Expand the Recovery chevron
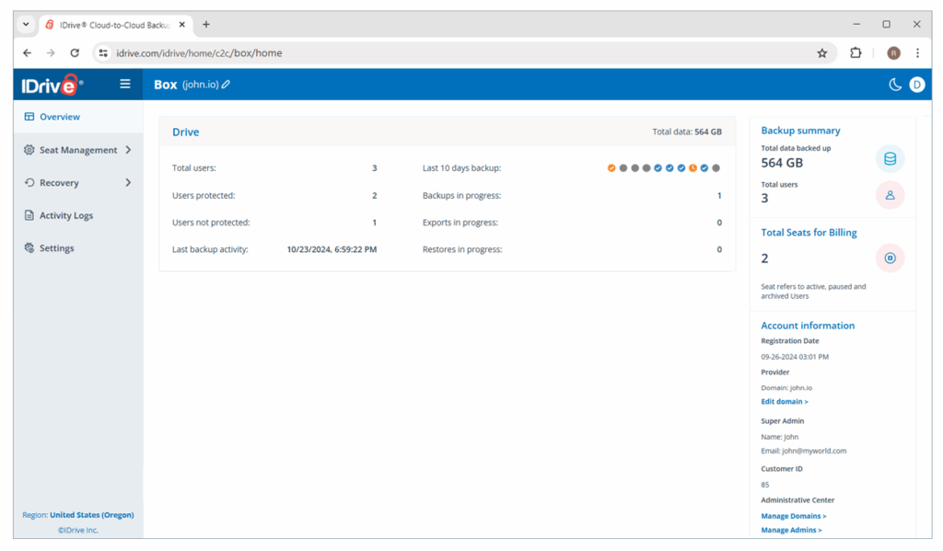Viewport: 943px width, 551px height. 128,182
